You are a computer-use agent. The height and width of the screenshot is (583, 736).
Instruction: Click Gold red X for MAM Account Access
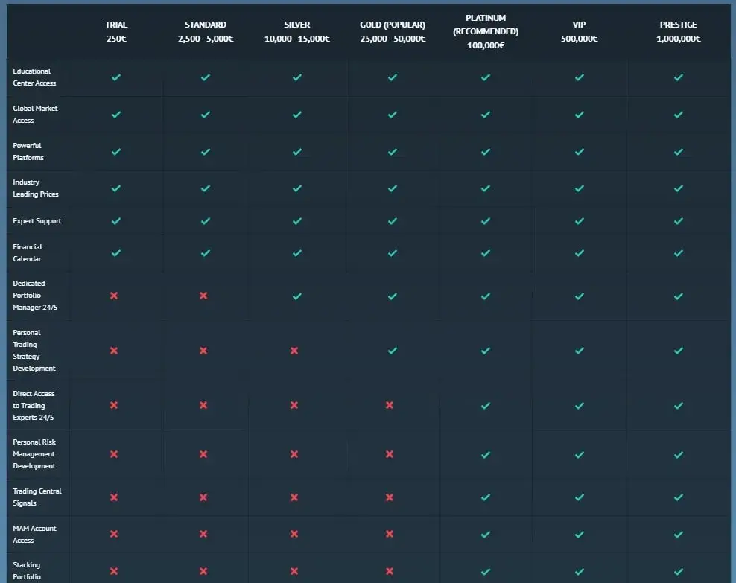coord(390,534)
